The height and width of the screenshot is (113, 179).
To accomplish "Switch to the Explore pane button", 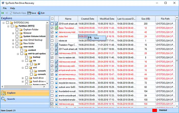I will pos(25,93).
